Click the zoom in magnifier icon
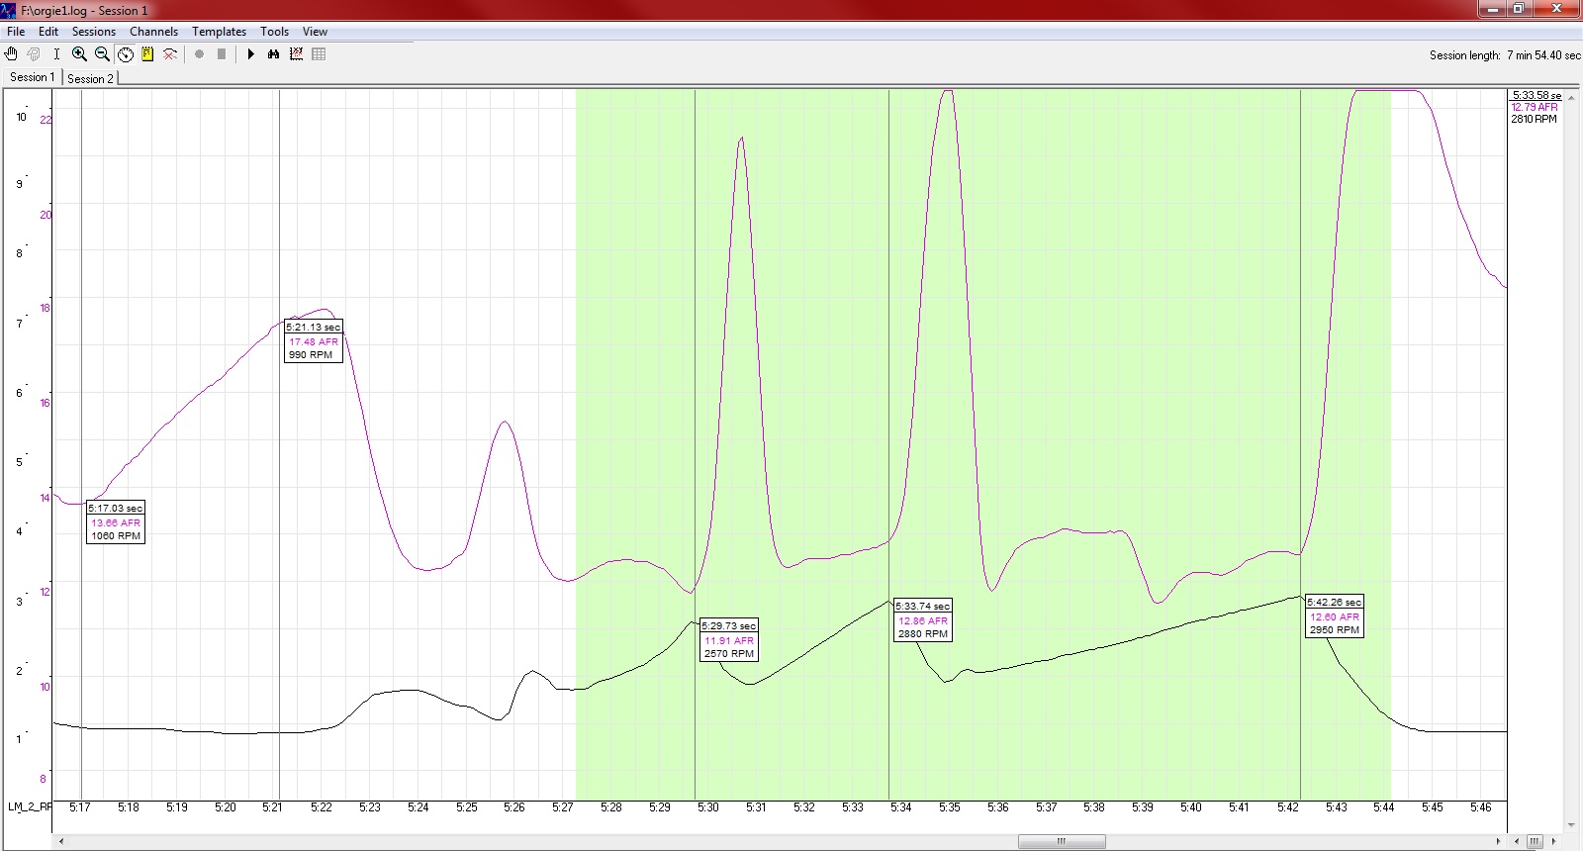Viewport: 1583px width, 851px height. tap(79, 54)
